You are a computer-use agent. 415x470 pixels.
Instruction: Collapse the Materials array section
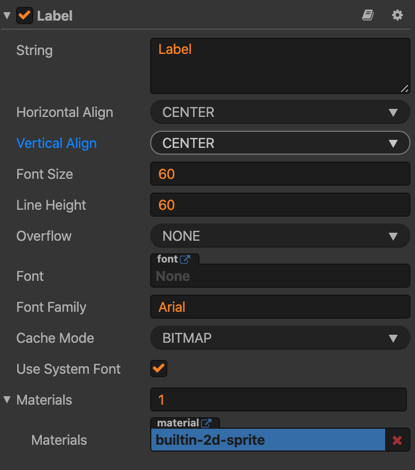(x=7, y=399)
